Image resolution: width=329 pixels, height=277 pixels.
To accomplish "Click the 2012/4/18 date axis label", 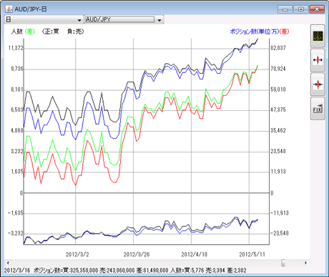I will pyautogui.click(x=195, y=254).
